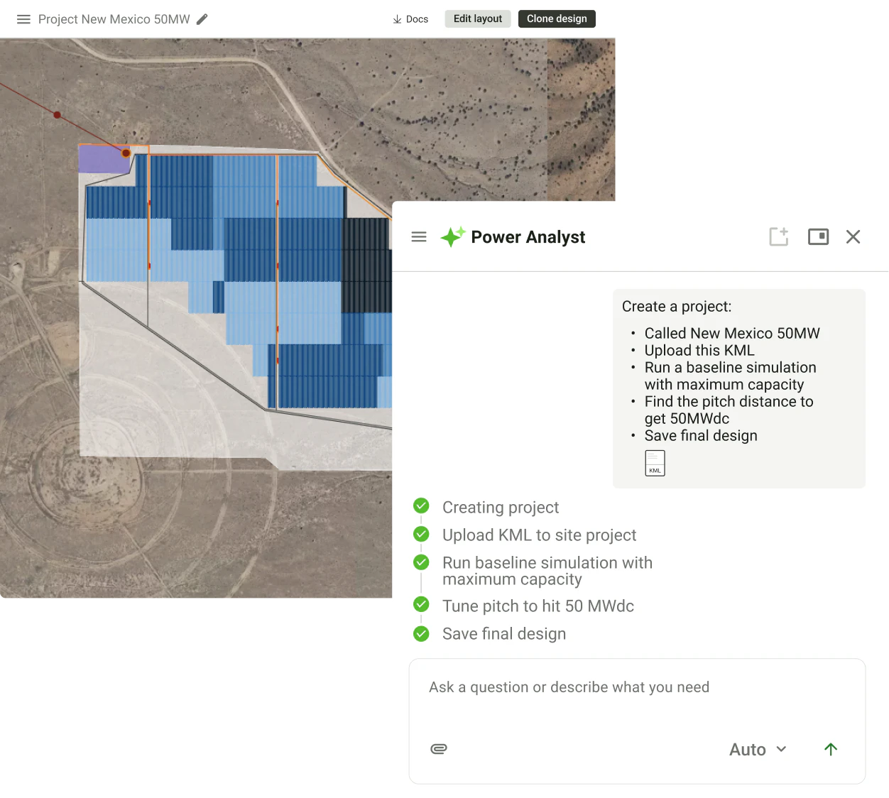Switch Power Analyst to picture-in-picture view
Screen dimensions: 889x798
pos(819,236)
